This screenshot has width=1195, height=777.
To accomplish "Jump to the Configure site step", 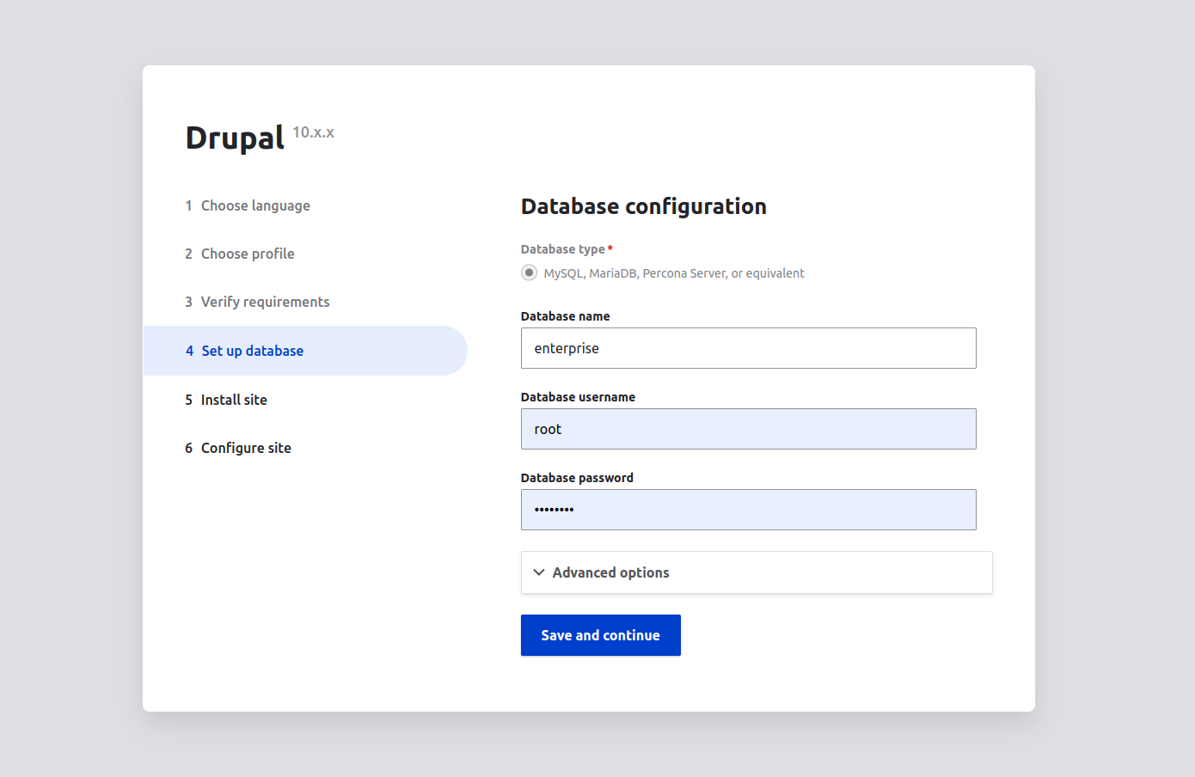I will [x=246, y=448].
